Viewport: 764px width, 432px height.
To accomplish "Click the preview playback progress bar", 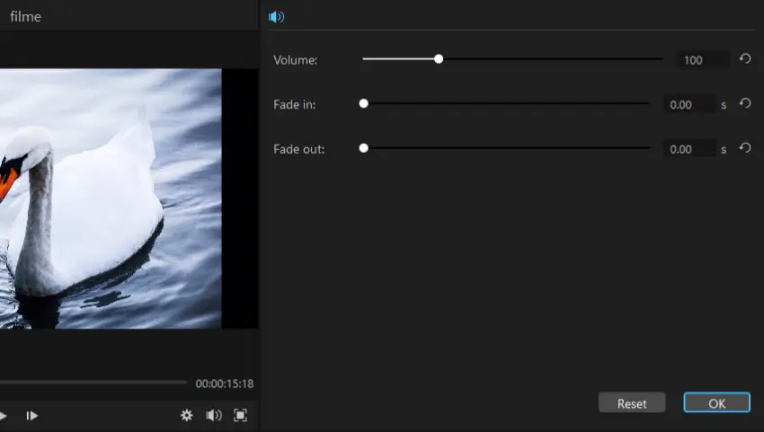I will 90,383.
